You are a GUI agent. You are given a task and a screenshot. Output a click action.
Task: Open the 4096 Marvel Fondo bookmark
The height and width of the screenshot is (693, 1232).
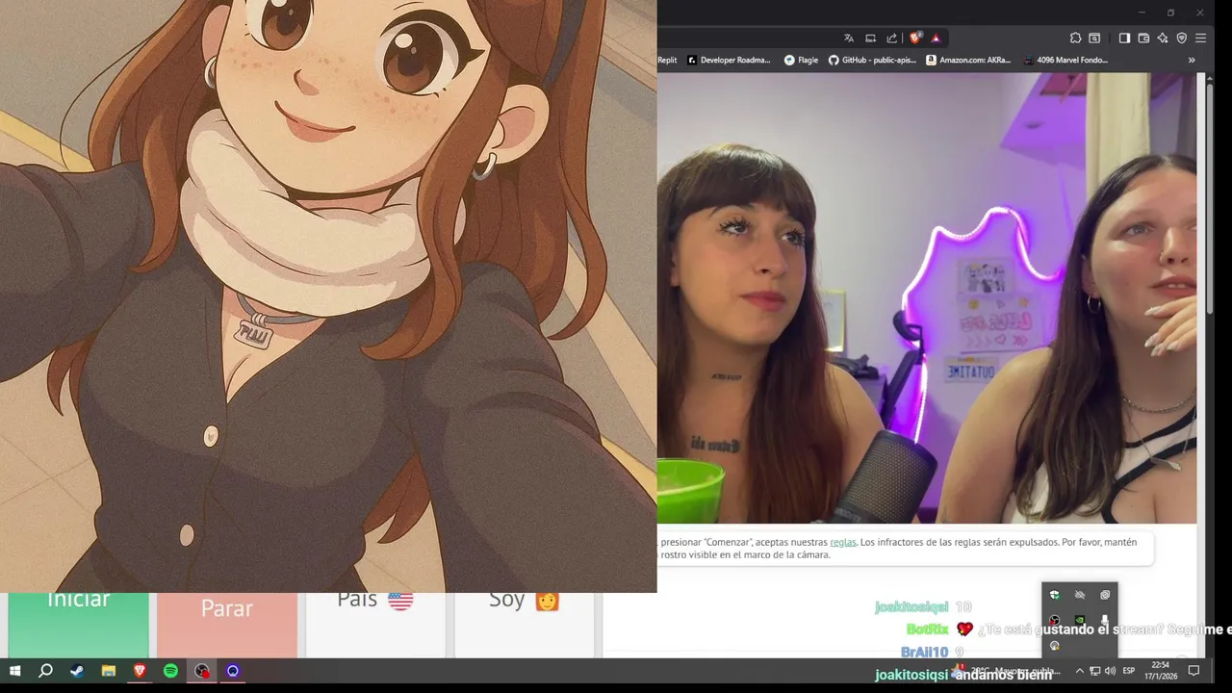pos(1066,60)
